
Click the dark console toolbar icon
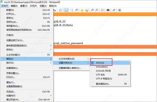click(x=108, y=10)
